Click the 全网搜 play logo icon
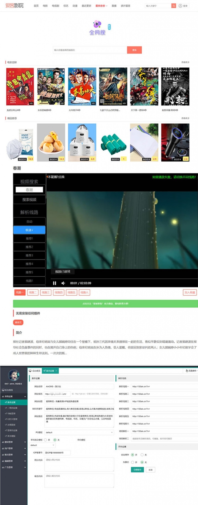The height and width of the screenshot is (505, 198). coord(97,24)
